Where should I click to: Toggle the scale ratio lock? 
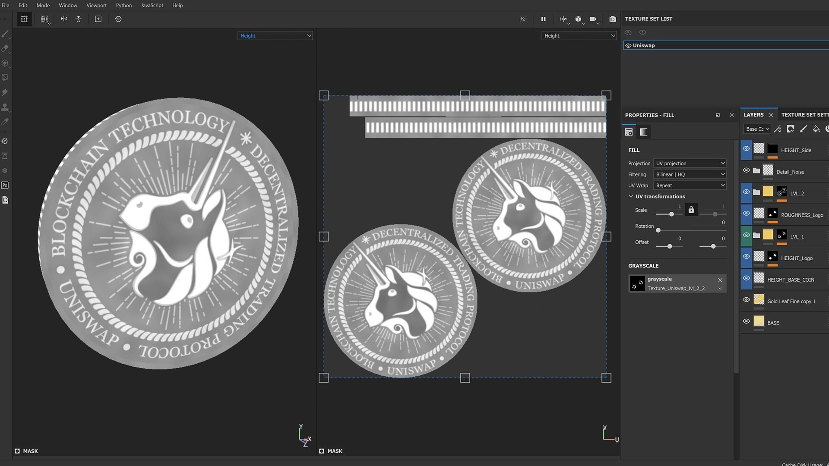[691, 210]
